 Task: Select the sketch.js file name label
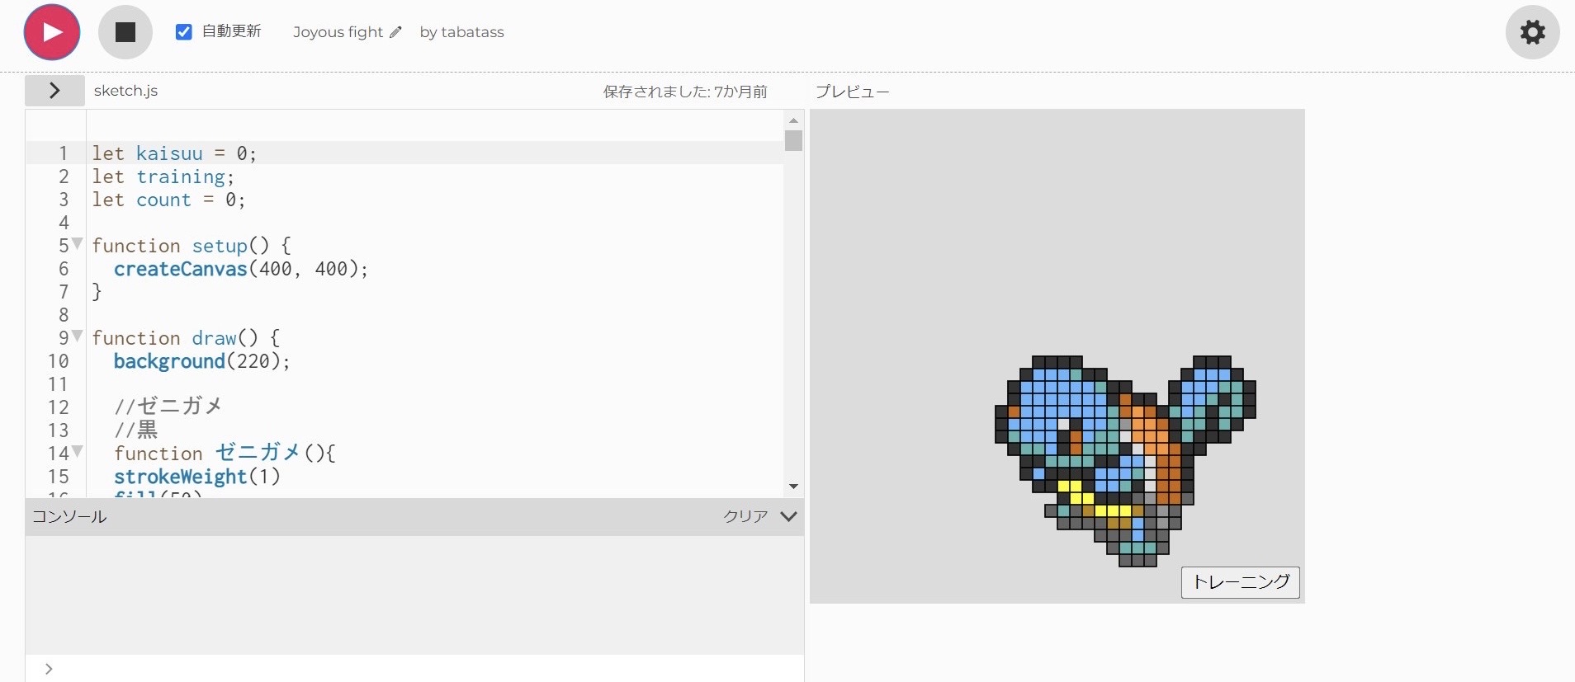(125, 91)
